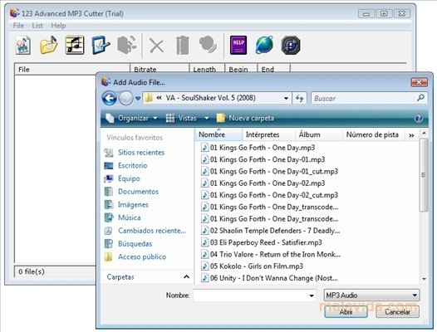The height and width of the screenshot is (332, 437).
Task: Open the Organizar dropdown menu
Action: tap(131, 119)
